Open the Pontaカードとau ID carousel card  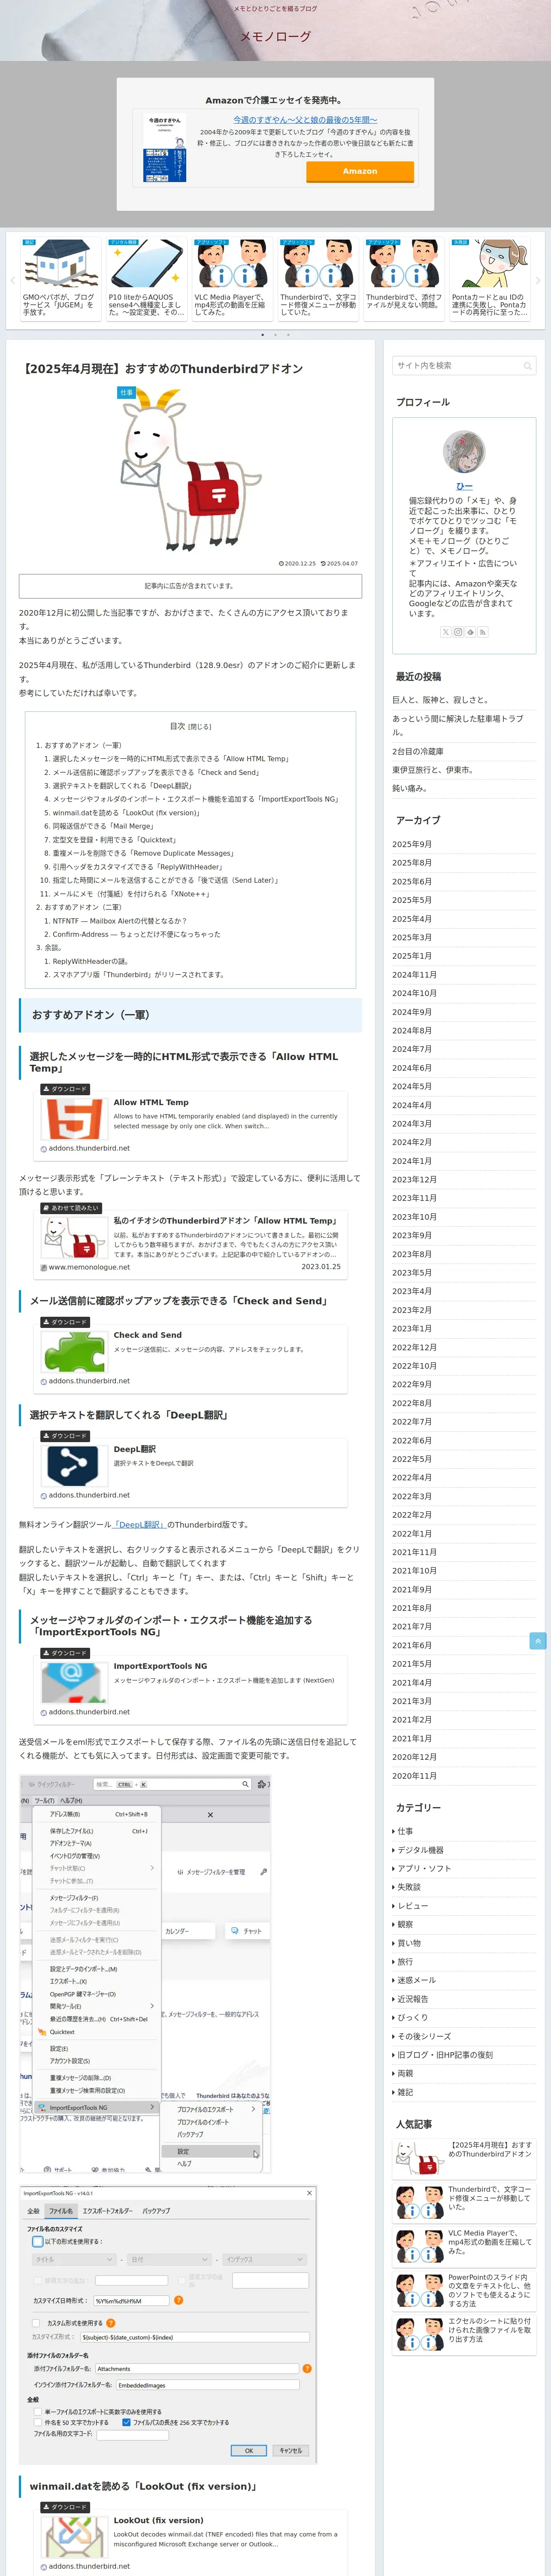[x=489, y=278]
